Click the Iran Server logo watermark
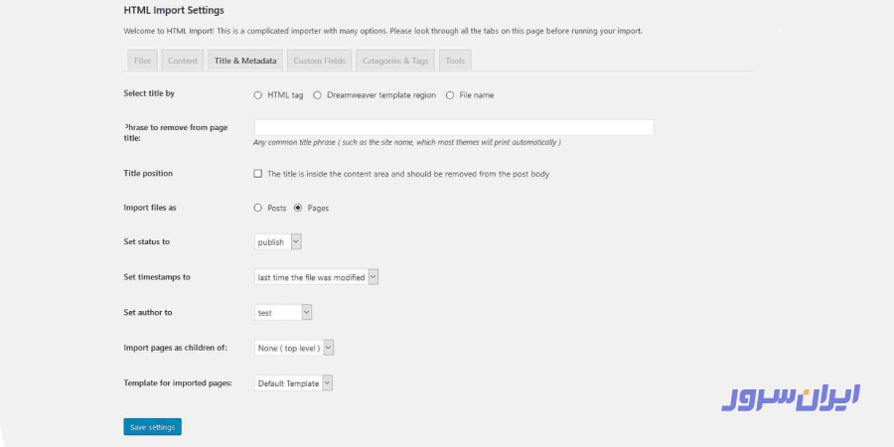The width and height of the screenshot is (894, 447). (x=790, y=396)
